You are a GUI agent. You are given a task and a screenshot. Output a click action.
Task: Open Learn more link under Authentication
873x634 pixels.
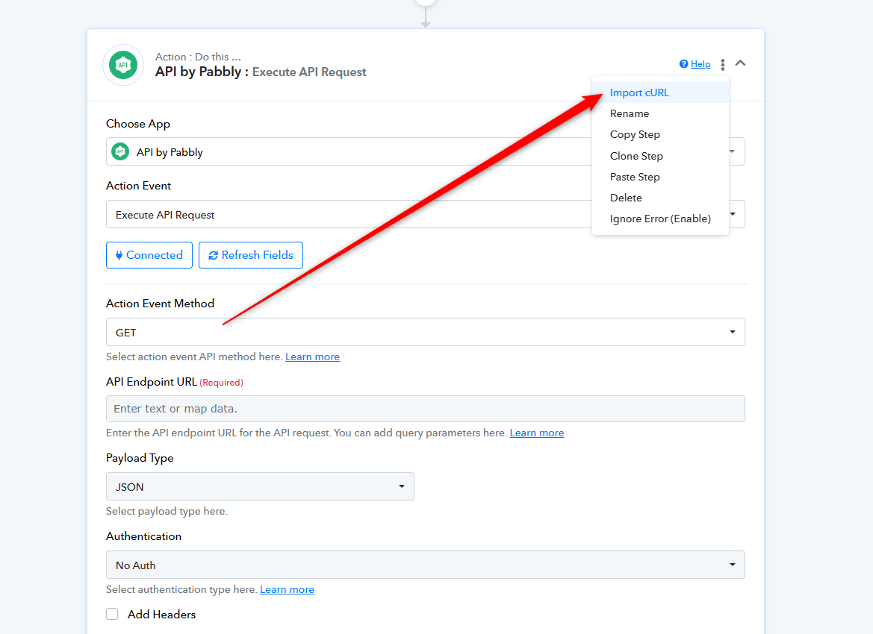coord(287,589)
